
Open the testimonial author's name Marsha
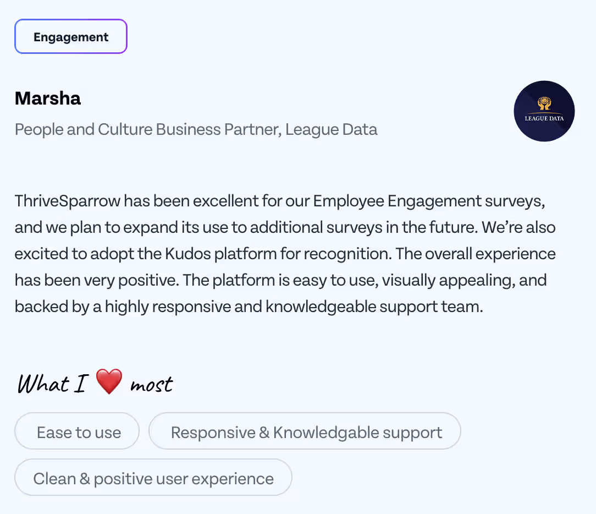47,98
